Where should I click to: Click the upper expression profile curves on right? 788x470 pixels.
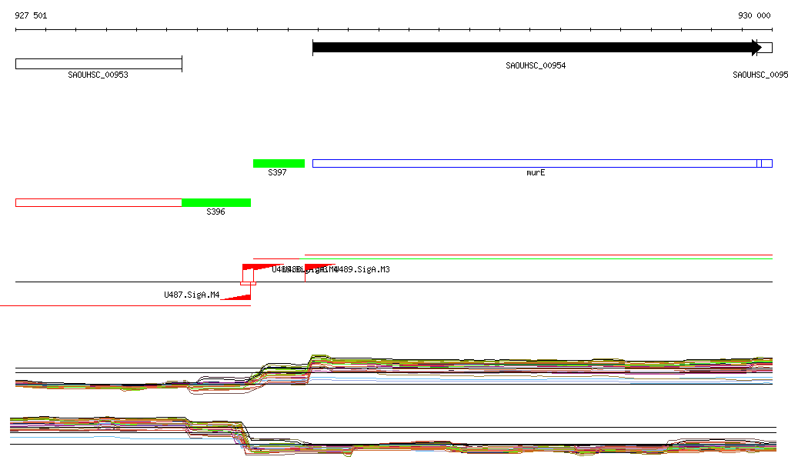click(539, 365)
